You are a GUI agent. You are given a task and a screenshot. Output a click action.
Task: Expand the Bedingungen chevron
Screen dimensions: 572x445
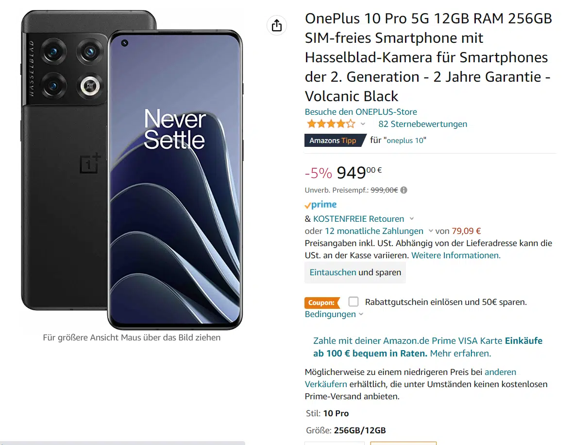tap(361, 315)
